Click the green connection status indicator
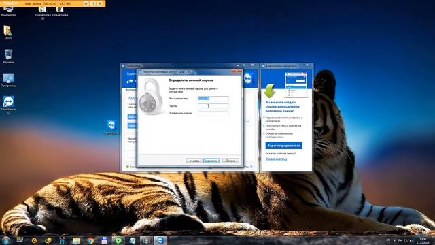Screen dimensions: 435x245 [x=128, y=167]
